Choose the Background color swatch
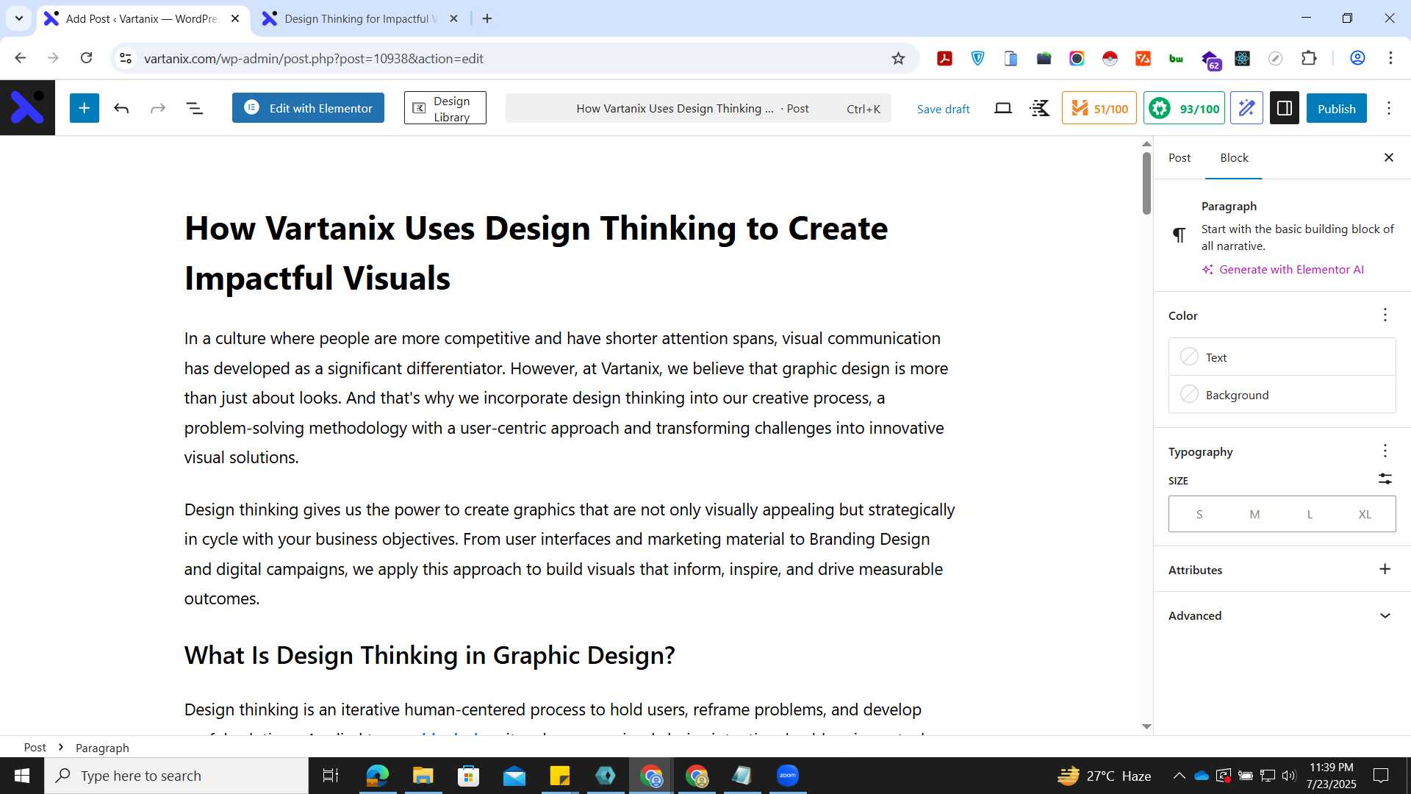 coord(1282,395)
